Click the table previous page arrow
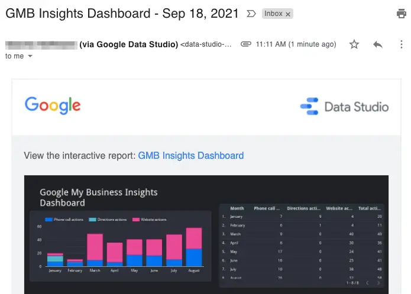 [x=367, y=283]
